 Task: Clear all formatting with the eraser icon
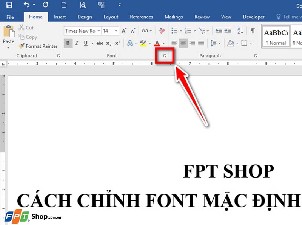162,31
